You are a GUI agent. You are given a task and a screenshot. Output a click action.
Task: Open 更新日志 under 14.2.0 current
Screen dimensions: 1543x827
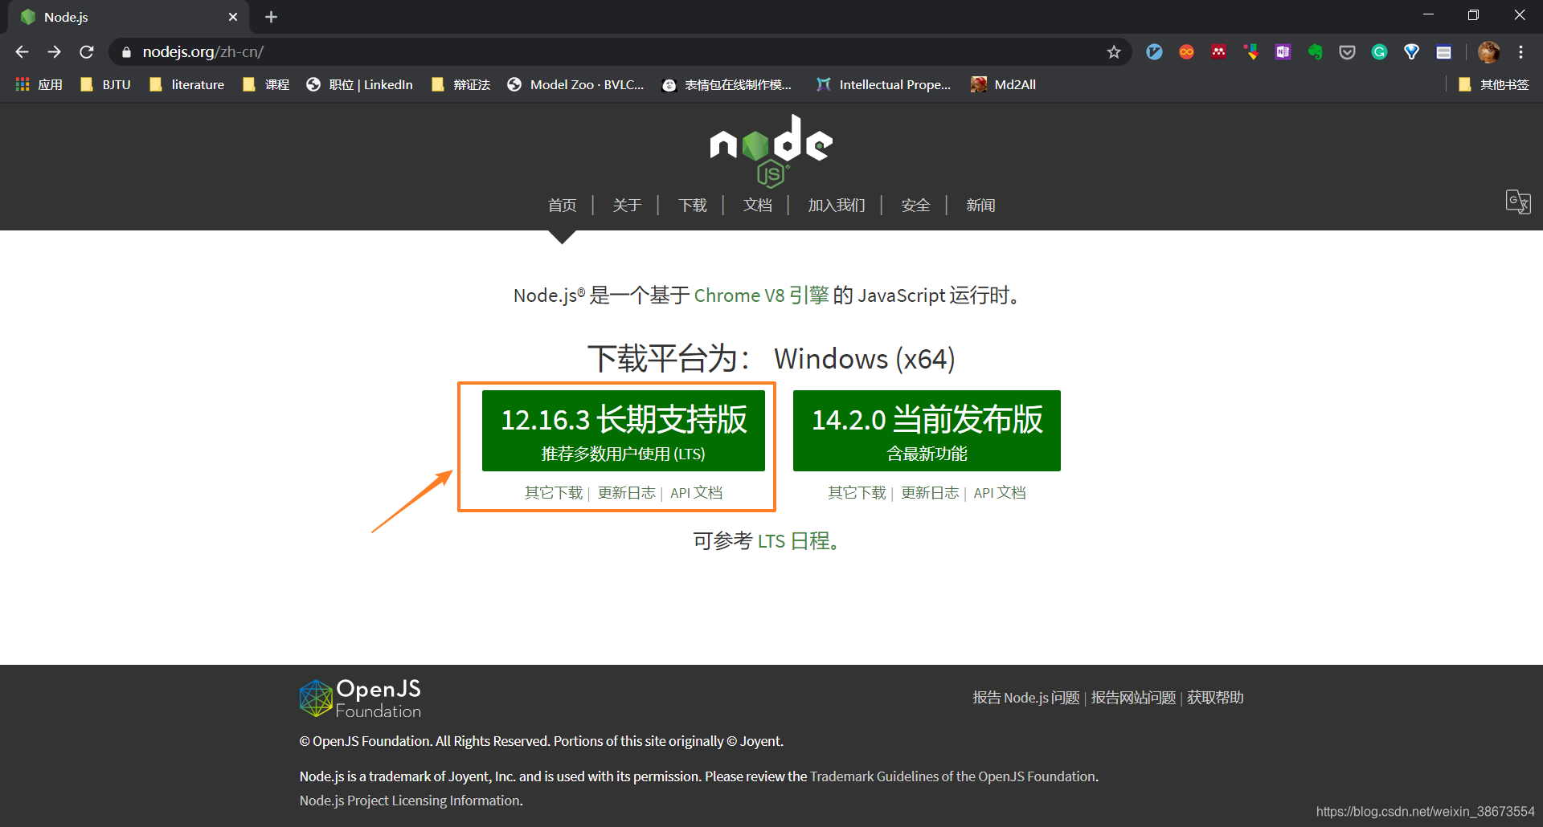point(930,493)
